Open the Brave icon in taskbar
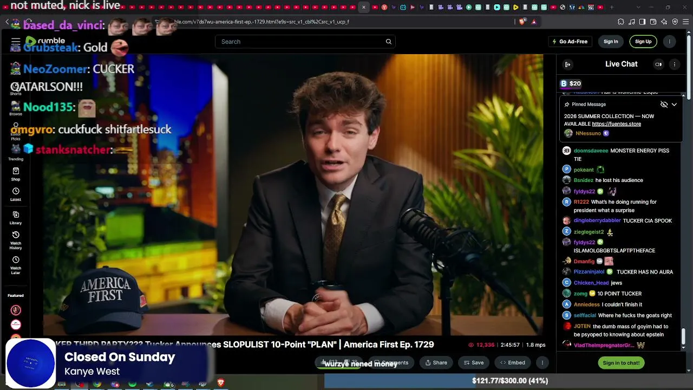Viewport: 693px width, 390px height. tap(220, 383)
